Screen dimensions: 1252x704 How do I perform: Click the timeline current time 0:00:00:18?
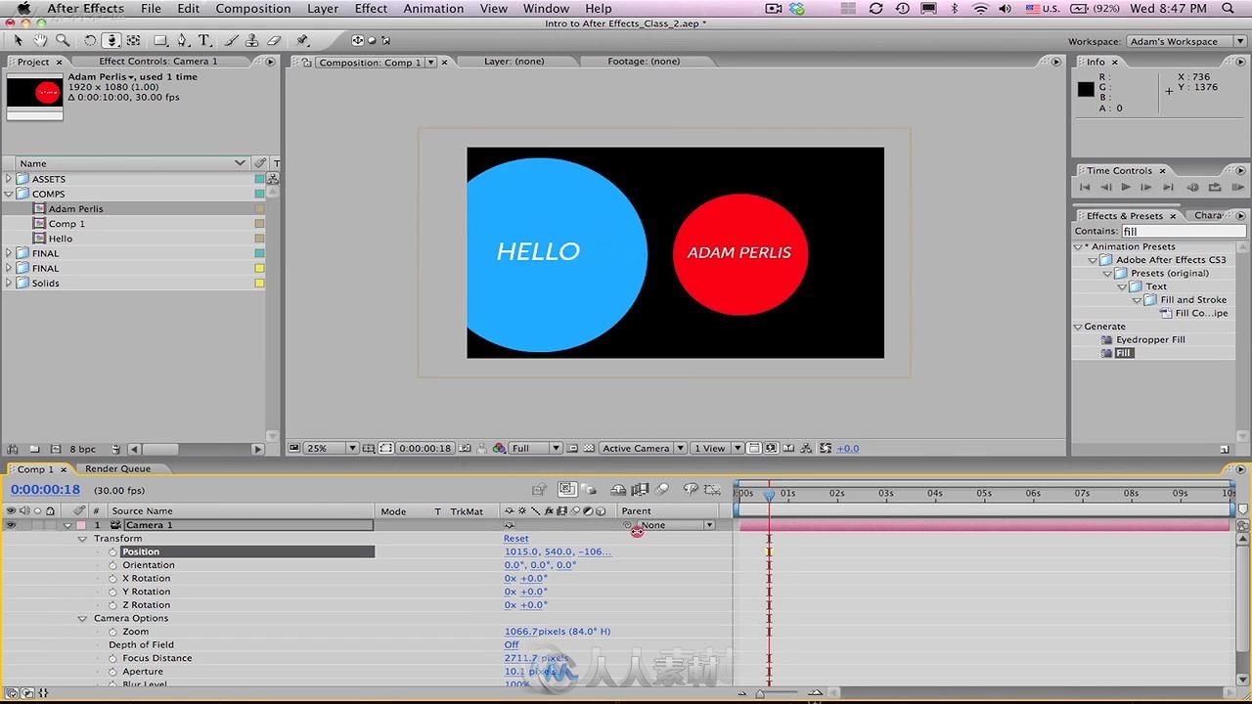coord(46,490)
